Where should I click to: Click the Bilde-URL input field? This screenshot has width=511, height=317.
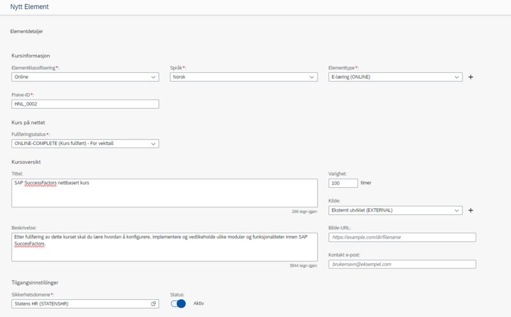coord(402,237)
